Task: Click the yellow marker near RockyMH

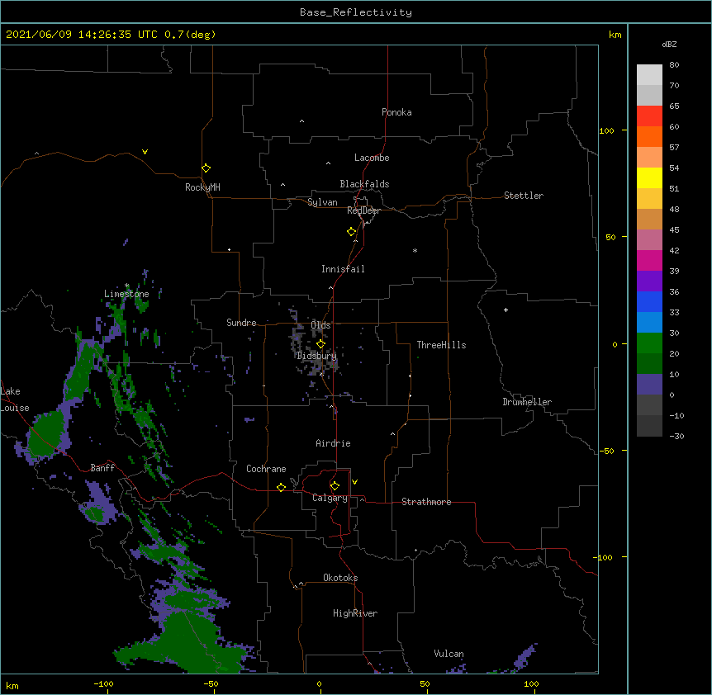Action: [x=206, y=168]
